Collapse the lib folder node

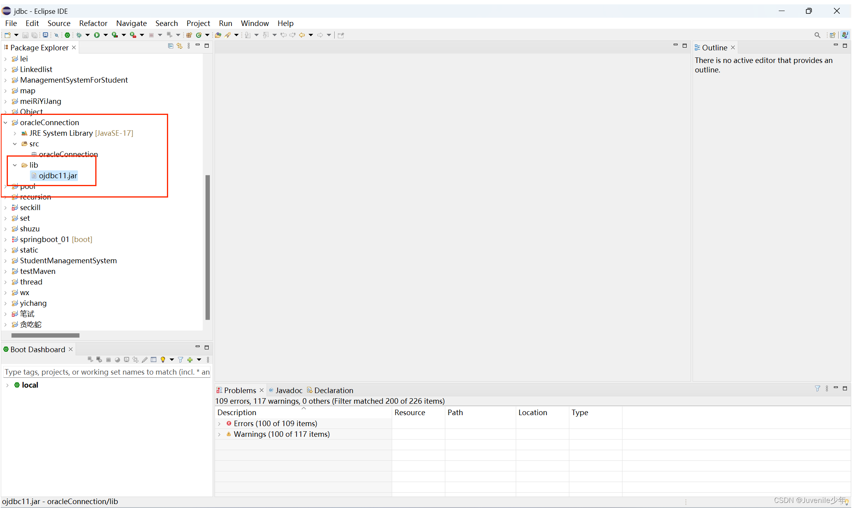click(x=15, y=165)
